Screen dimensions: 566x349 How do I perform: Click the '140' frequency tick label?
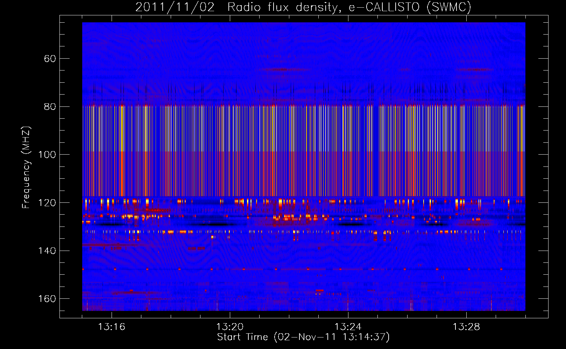click(47, 251)
